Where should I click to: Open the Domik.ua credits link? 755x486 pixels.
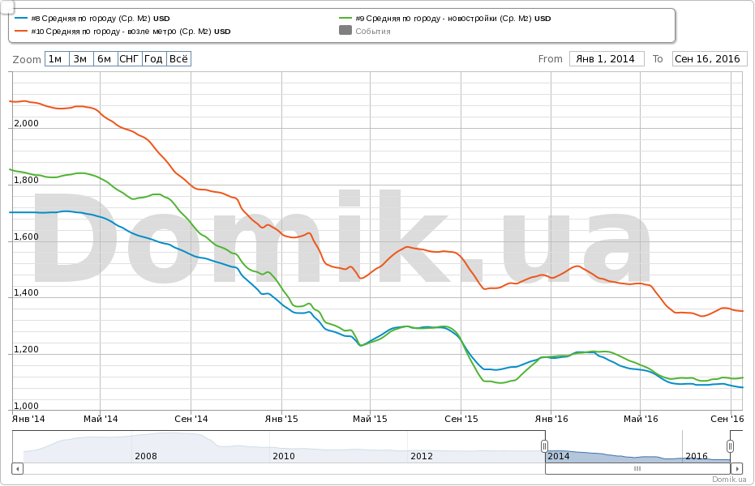729,480
